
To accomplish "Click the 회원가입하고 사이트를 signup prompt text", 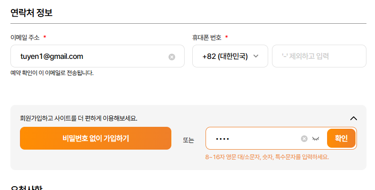I will click(78, 118).
